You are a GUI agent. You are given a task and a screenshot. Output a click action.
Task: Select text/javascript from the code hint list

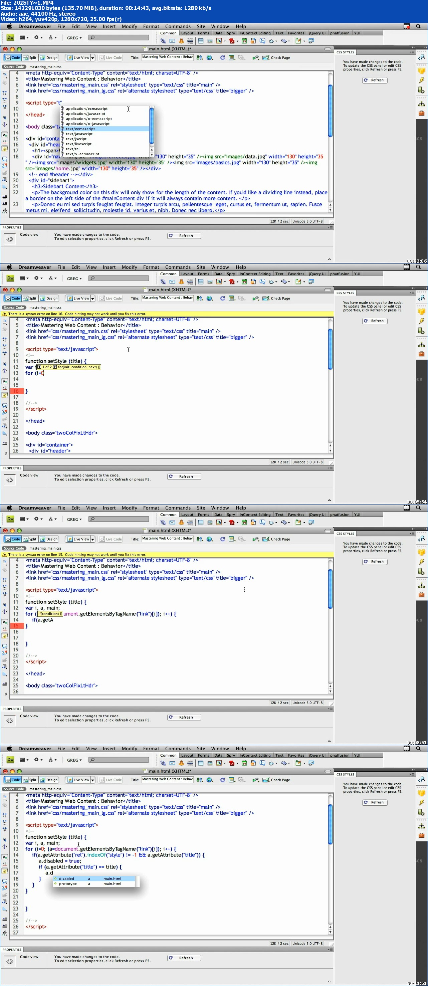click(79, 134)
